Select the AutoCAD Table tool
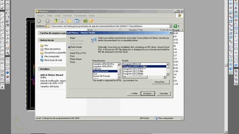239x134 pixels. tap(2, 83)
